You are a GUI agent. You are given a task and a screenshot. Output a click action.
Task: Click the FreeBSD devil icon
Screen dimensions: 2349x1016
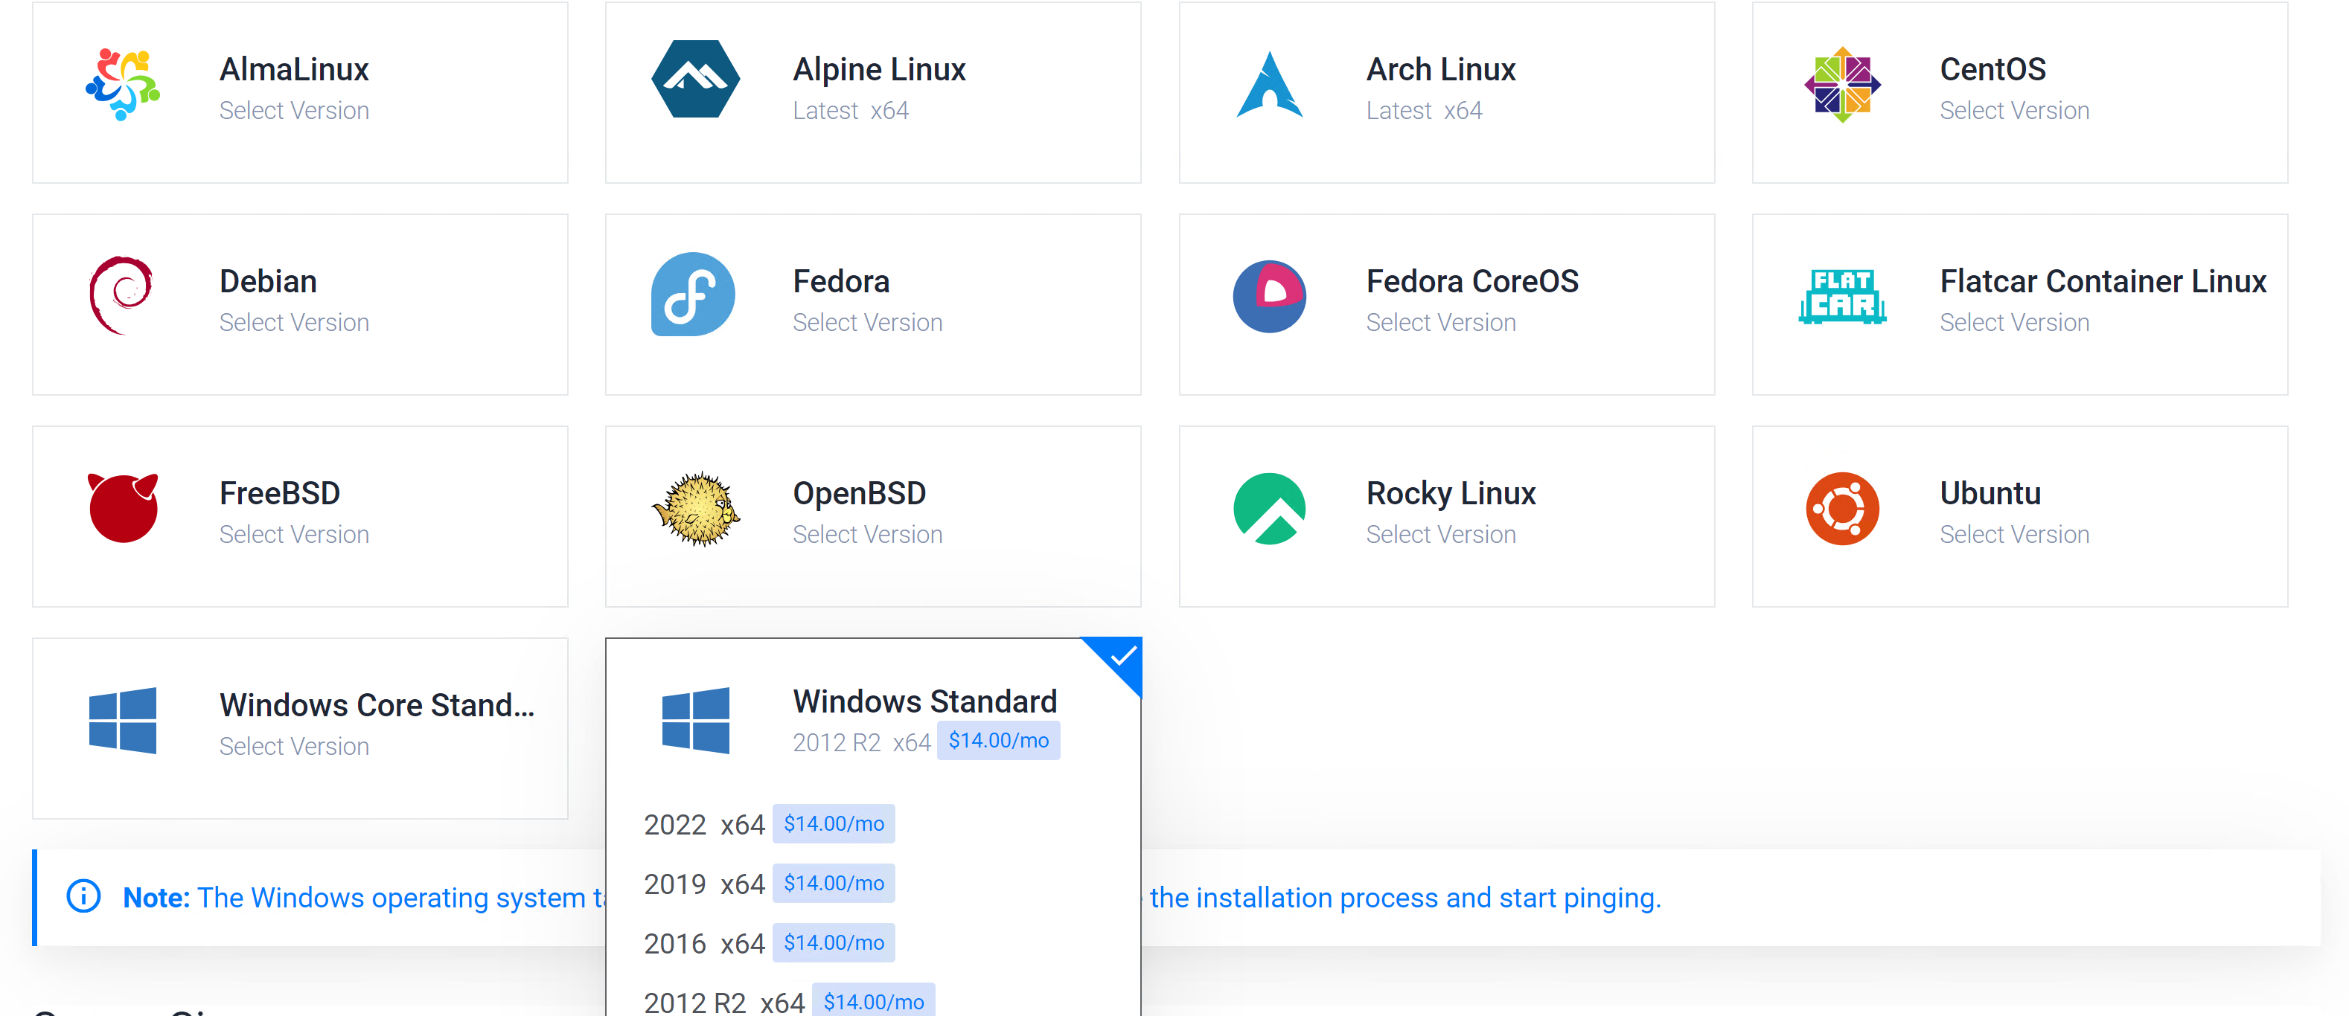coord(122,509)
